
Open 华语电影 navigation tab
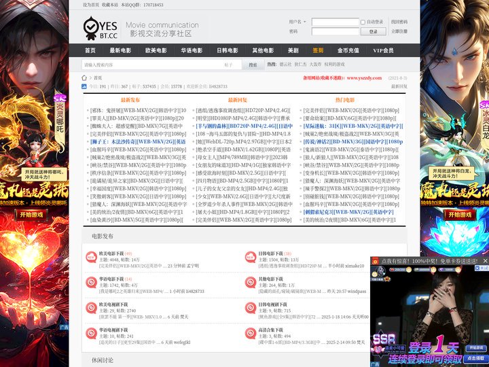[192, 50]
